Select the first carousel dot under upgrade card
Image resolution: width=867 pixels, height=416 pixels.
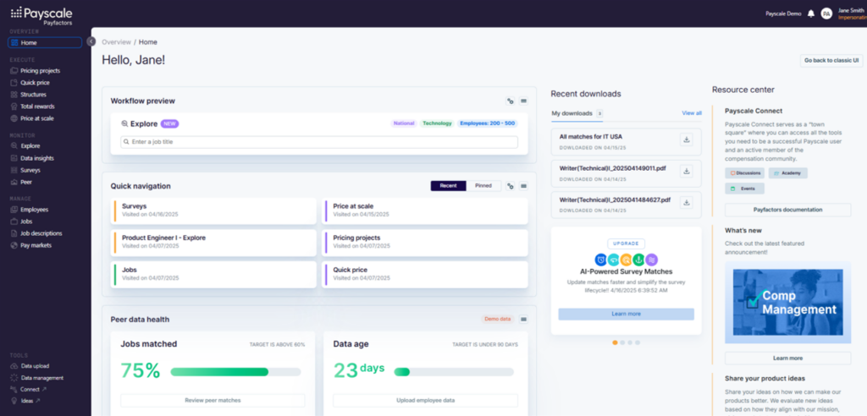pos(614,342)
